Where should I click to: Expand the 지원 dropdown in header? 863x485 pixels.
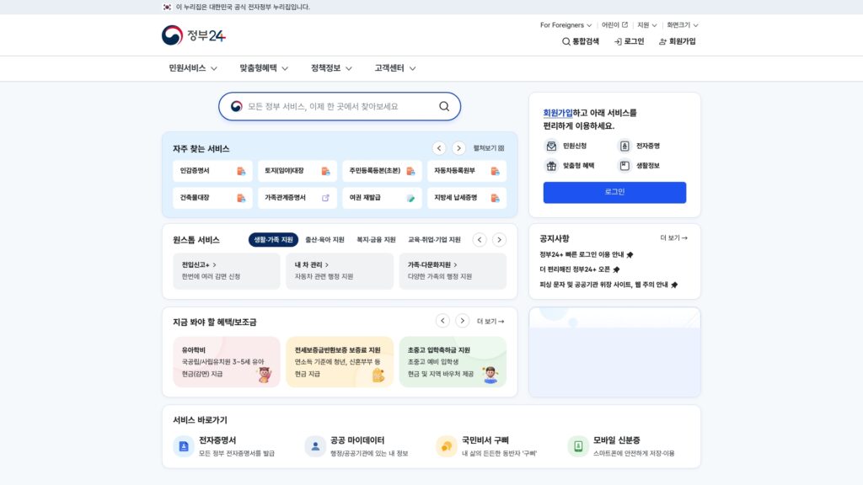(646, 25)
